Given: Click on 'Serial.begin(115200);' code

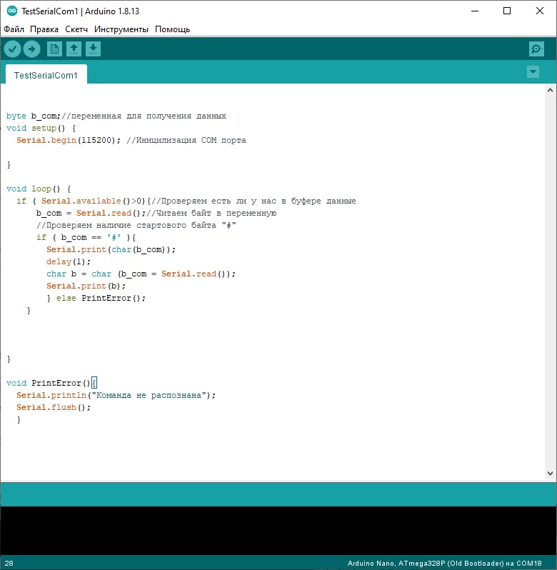Looking at the screenshot, I should (x=69, y=140).
